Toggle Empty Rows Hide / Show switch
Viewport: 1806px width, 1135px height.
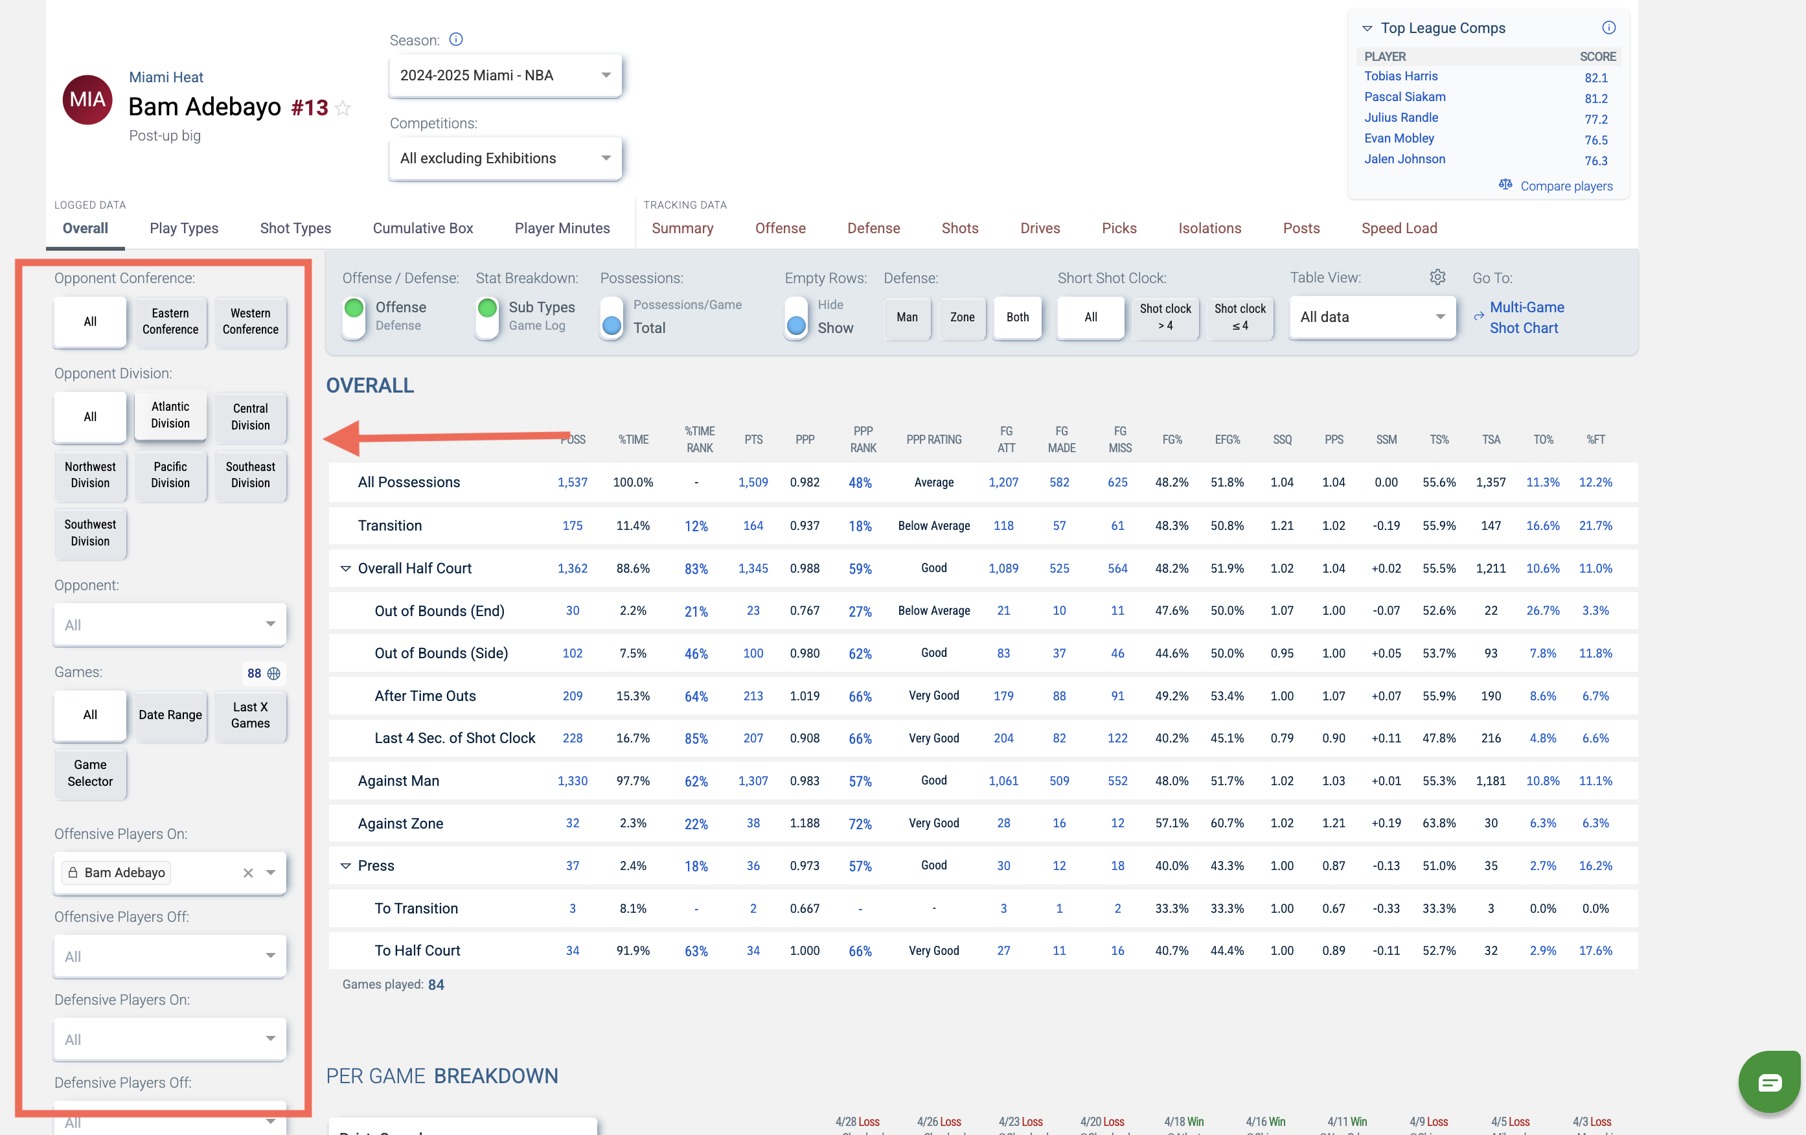[x=795, y=317]
